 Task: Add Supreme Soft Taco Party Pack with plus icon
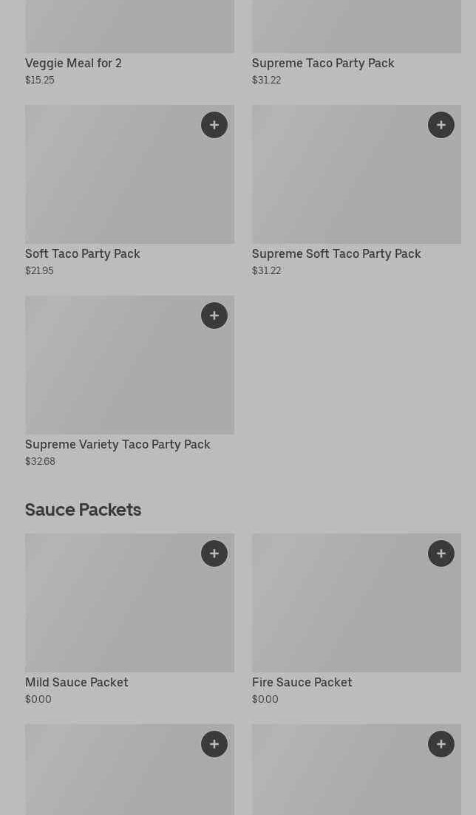pyautogui.click(x=441, y=125)
